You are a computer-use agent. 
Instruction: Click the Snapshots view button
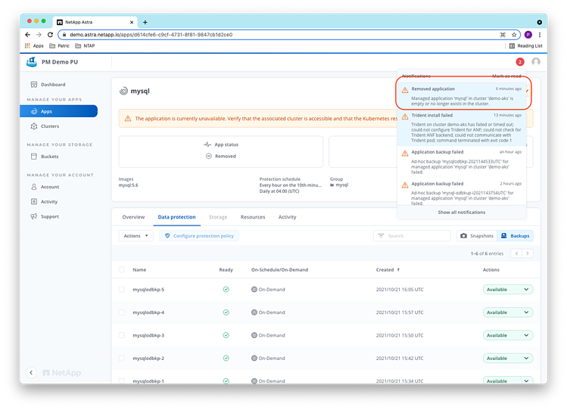pos(476,236)
